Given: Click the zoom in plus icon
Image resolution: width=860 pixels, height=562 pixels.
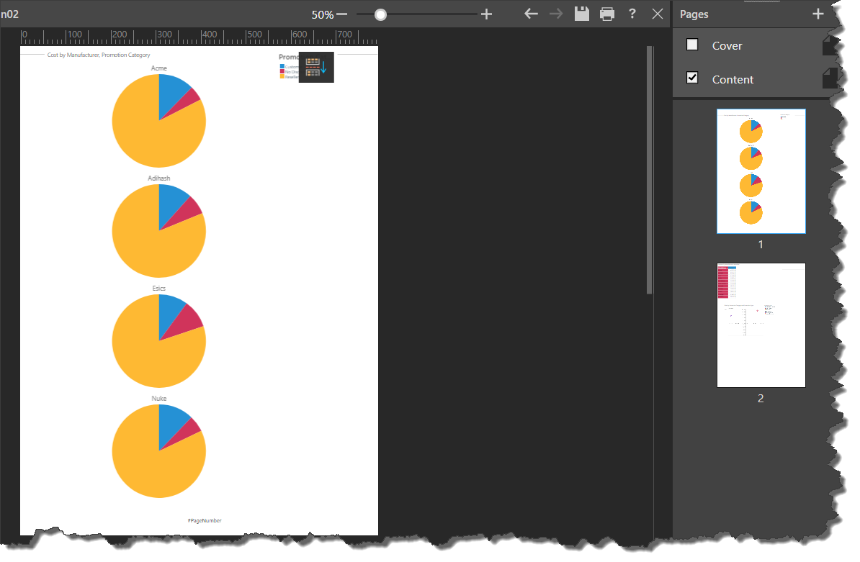Looking at the screenshot, I should point(486,14).
